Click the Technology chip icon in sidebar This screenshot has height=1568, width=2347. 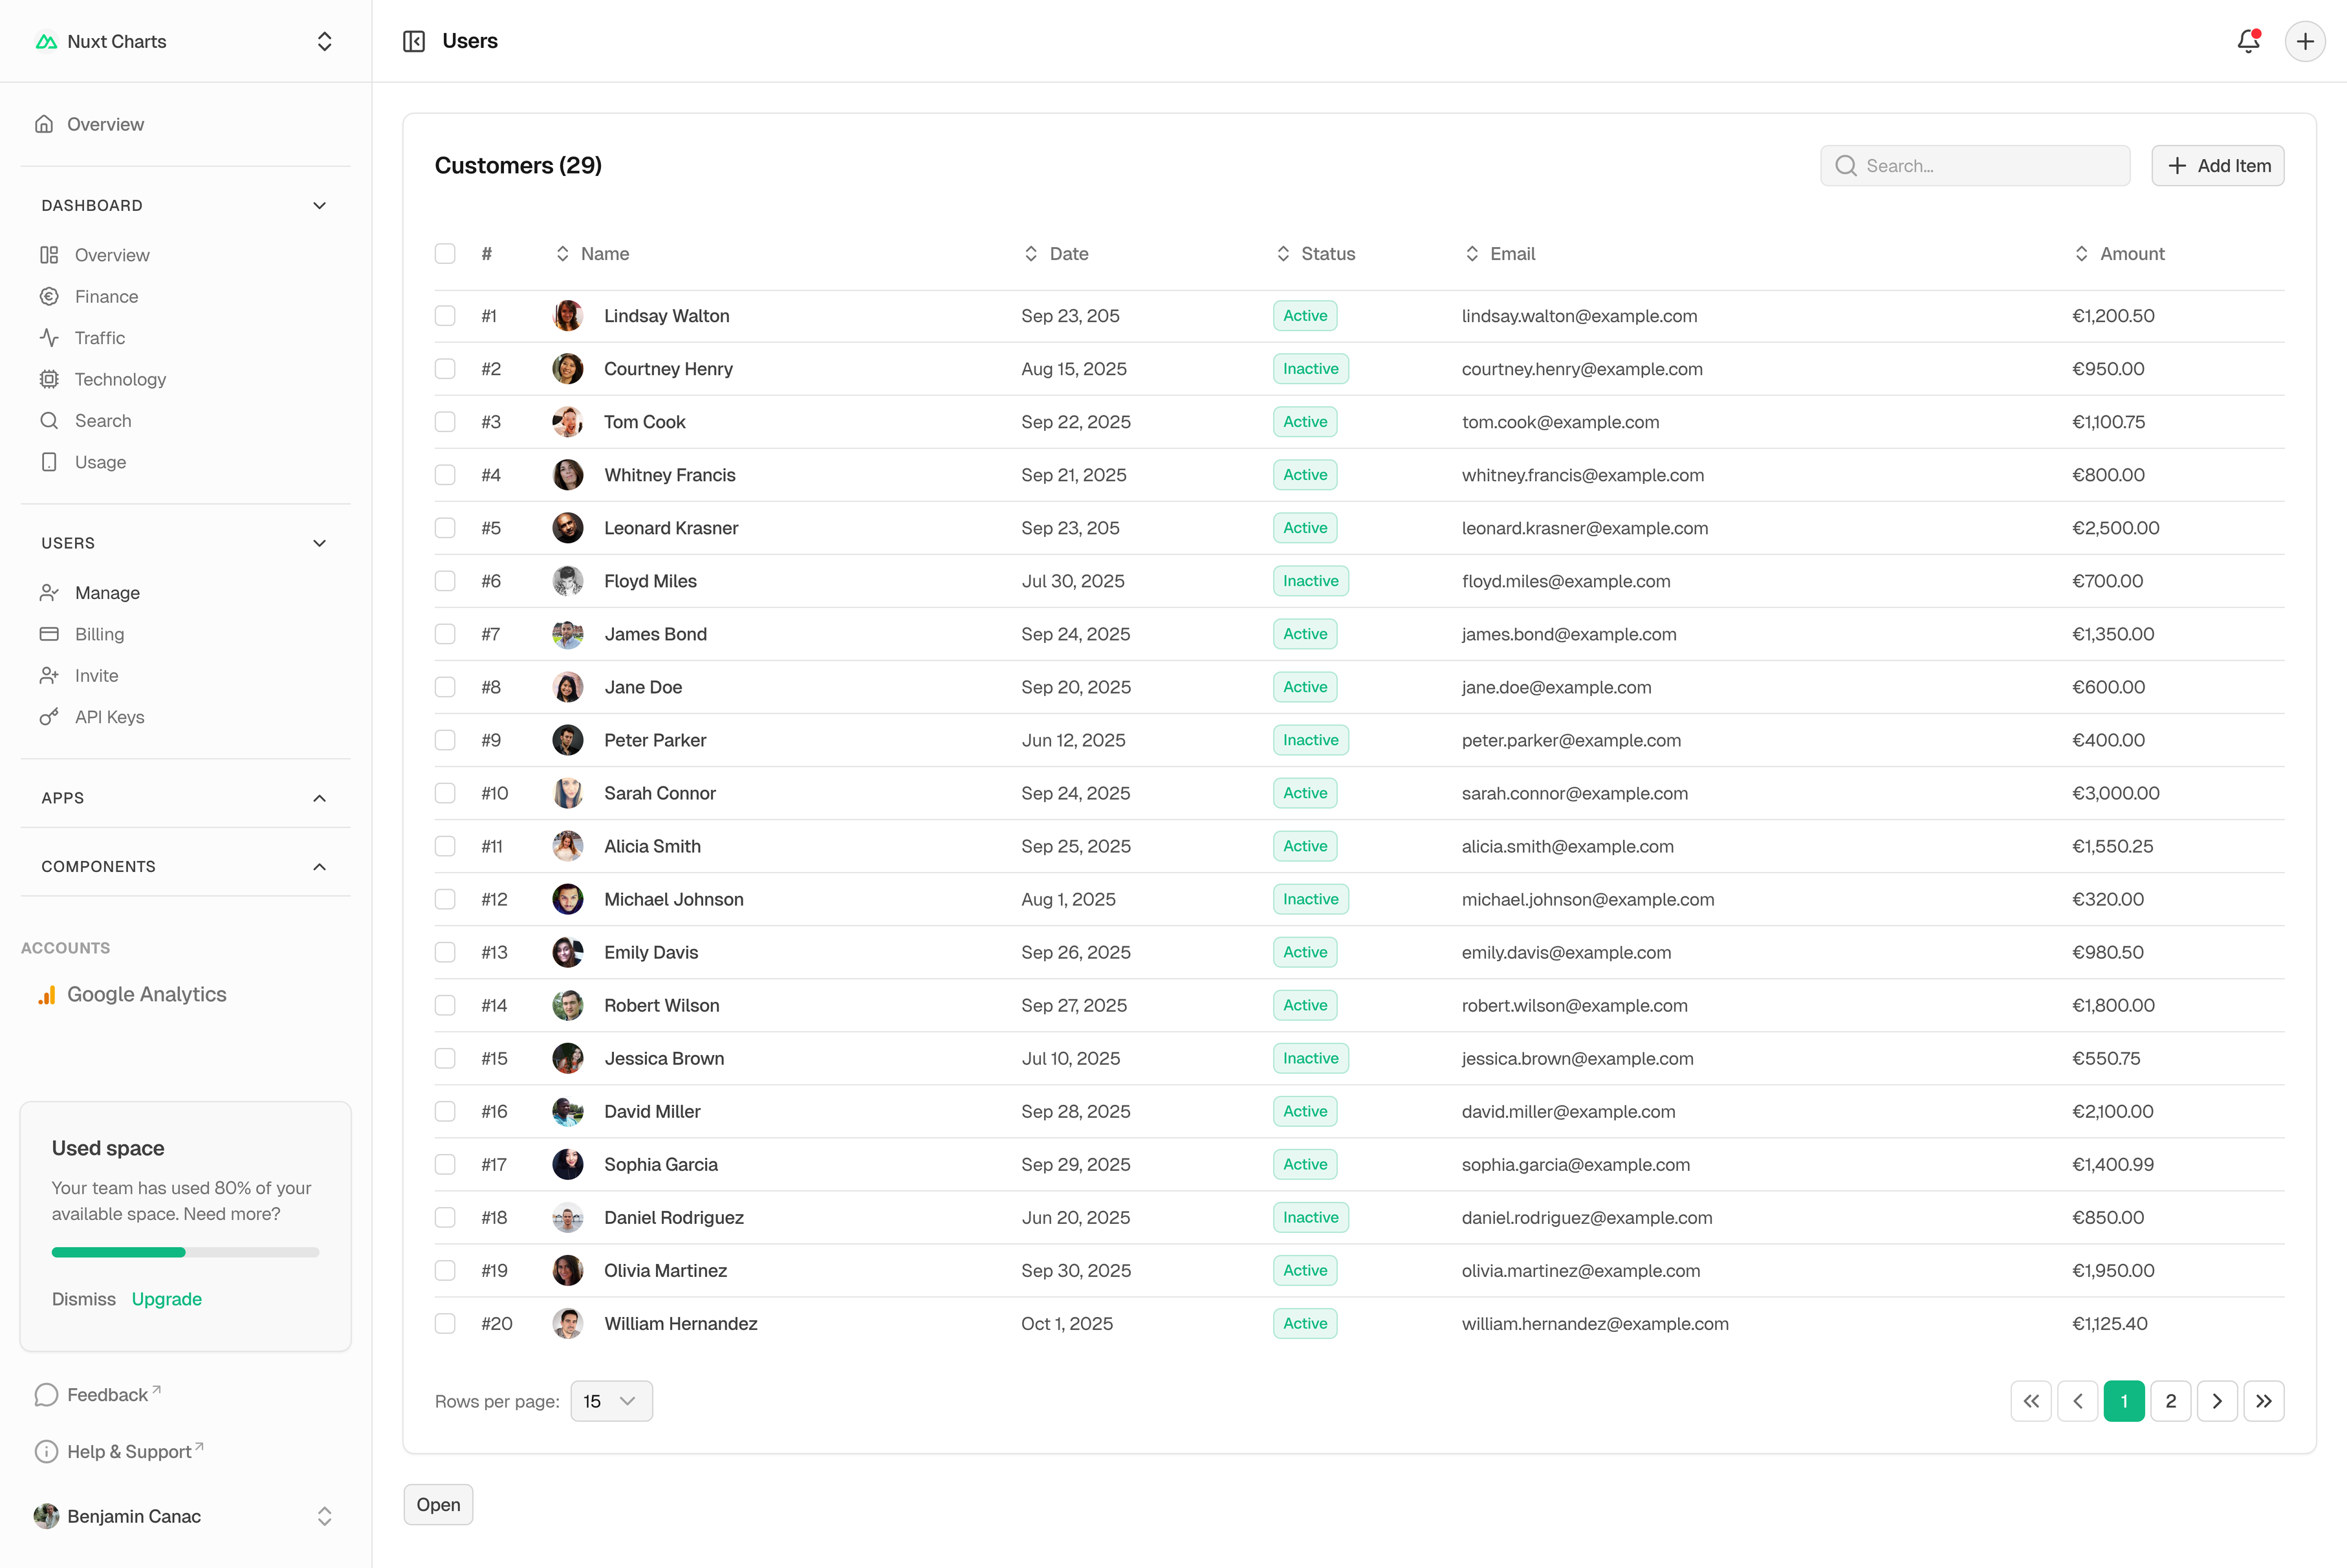pyautogui.click(x=49, y=379)
